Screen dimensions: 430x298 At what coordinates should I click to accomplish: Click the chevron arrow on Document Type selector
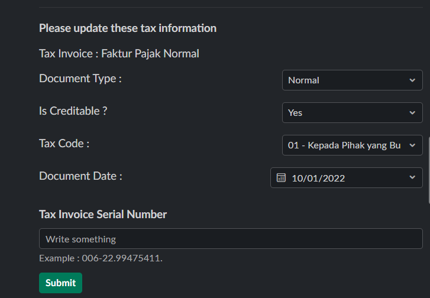coord(412,80)
